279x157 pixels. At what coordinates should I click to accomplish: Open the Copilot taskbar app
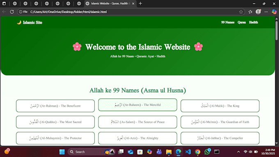tap(149, 152)
